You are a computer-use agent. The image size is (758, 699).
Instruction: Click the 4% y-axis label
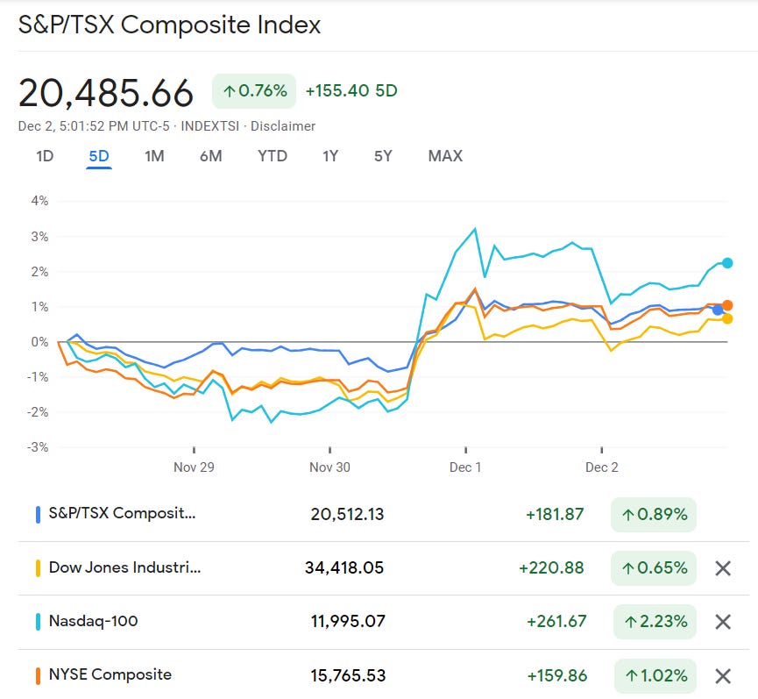pyautogui.click(x=39, y=201)
